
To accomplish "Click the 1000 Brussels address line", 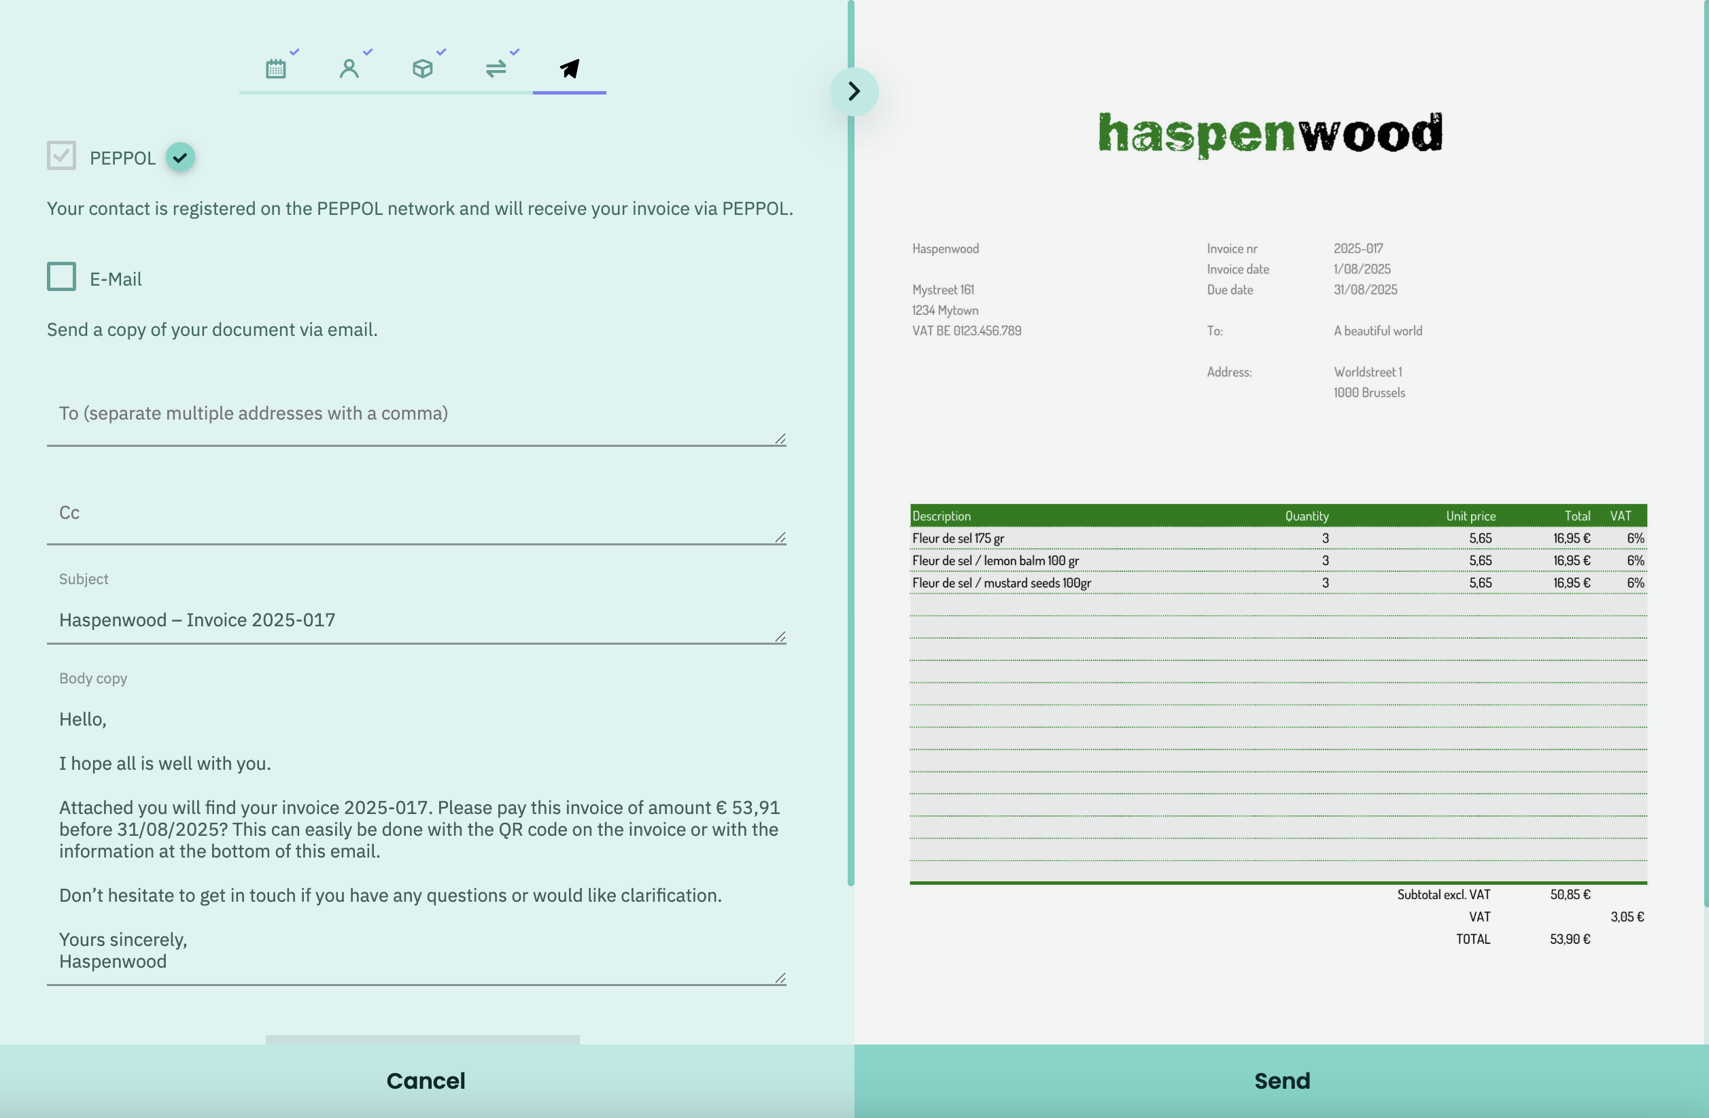I will tap(1369, 393).
